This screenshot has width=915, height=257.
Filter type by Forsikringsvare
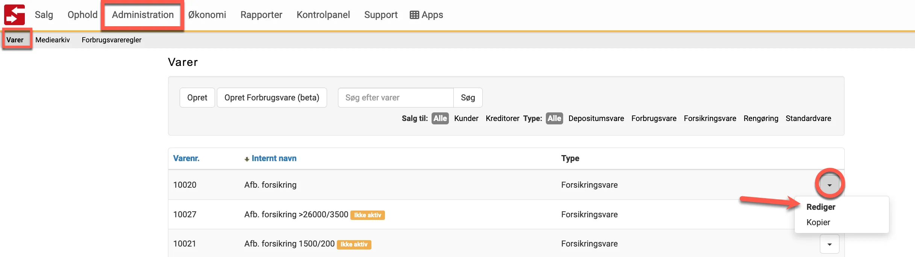[710, 118]
